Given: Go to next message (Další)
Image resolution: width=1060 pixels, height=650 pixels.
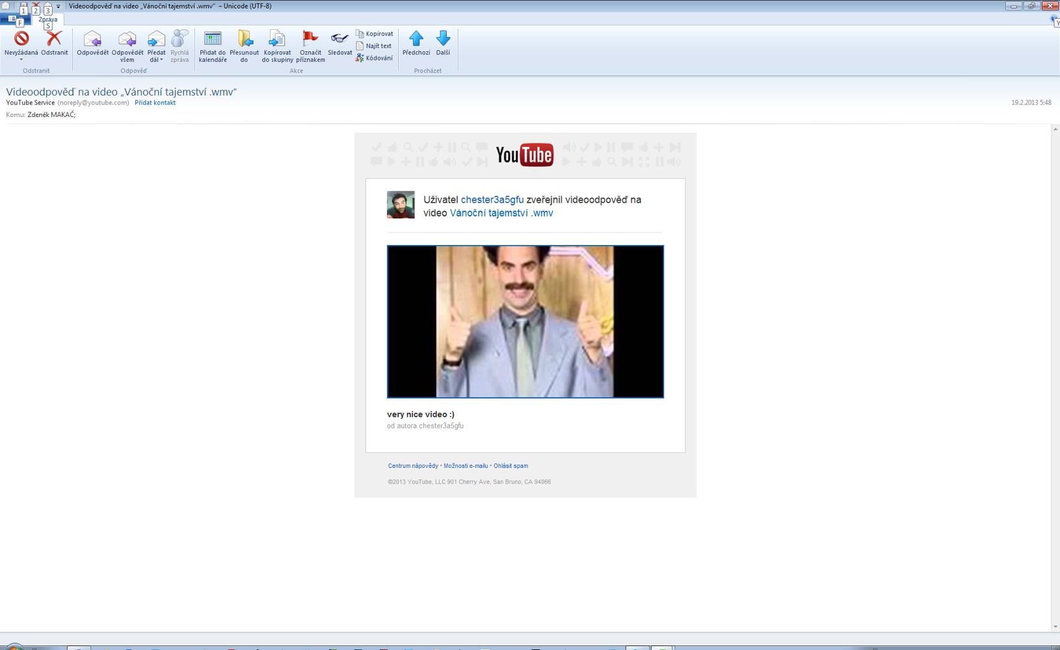Looking at the screenshot, I should tap(443, 43).
